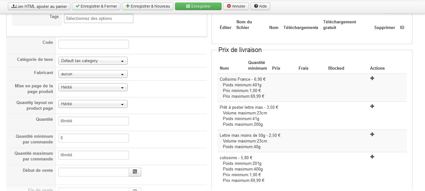Click Annuler cancel button
Viewport: 425px width, 191px height.
[236, 6]
